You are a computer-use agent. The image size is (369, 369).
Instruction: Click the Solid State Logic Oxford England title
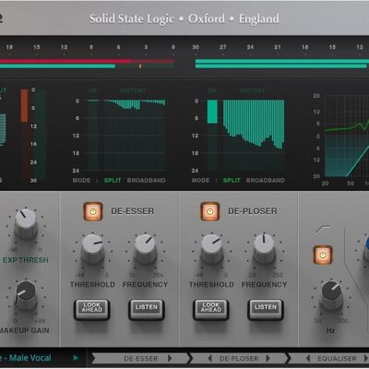(184, 18)
